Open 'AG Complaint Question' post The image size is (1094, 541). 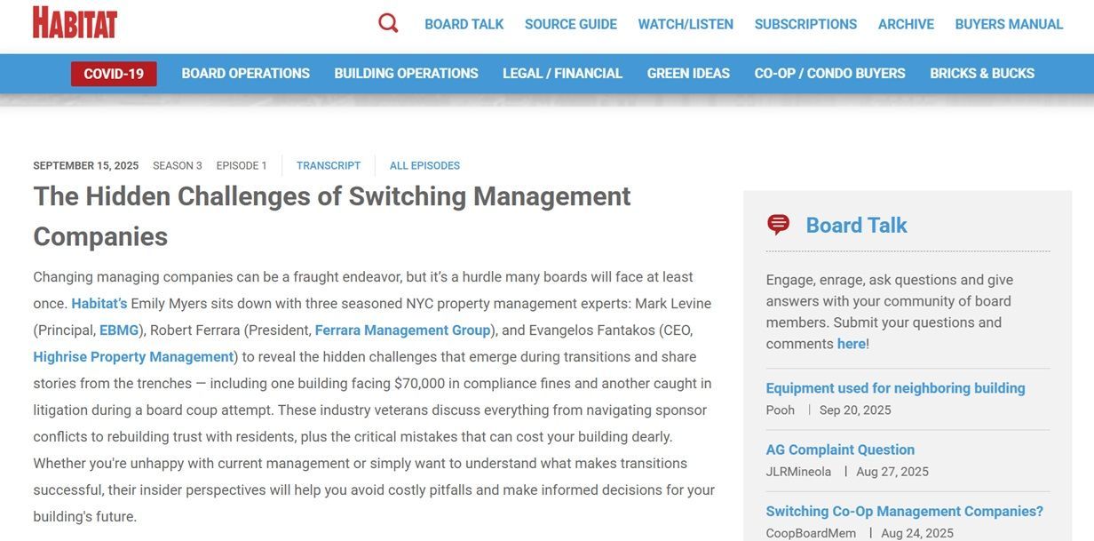(x=840, y=450)
